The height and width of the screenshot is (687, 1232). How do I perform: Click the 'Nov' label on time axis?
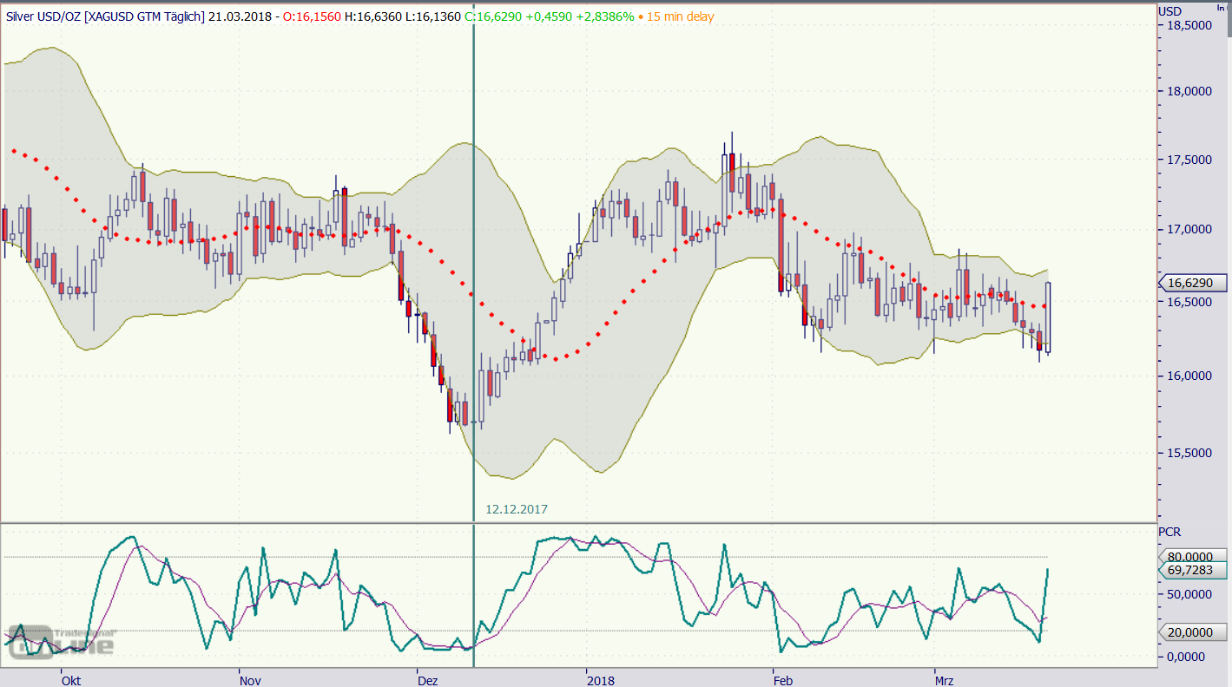point(250,680)
